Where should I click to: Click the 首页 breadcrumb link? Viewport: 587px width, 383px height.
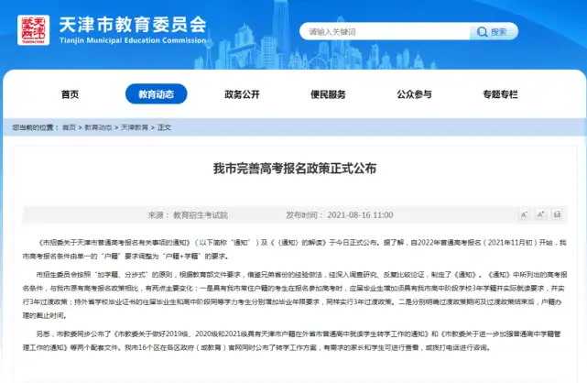[x=69, y=127]
